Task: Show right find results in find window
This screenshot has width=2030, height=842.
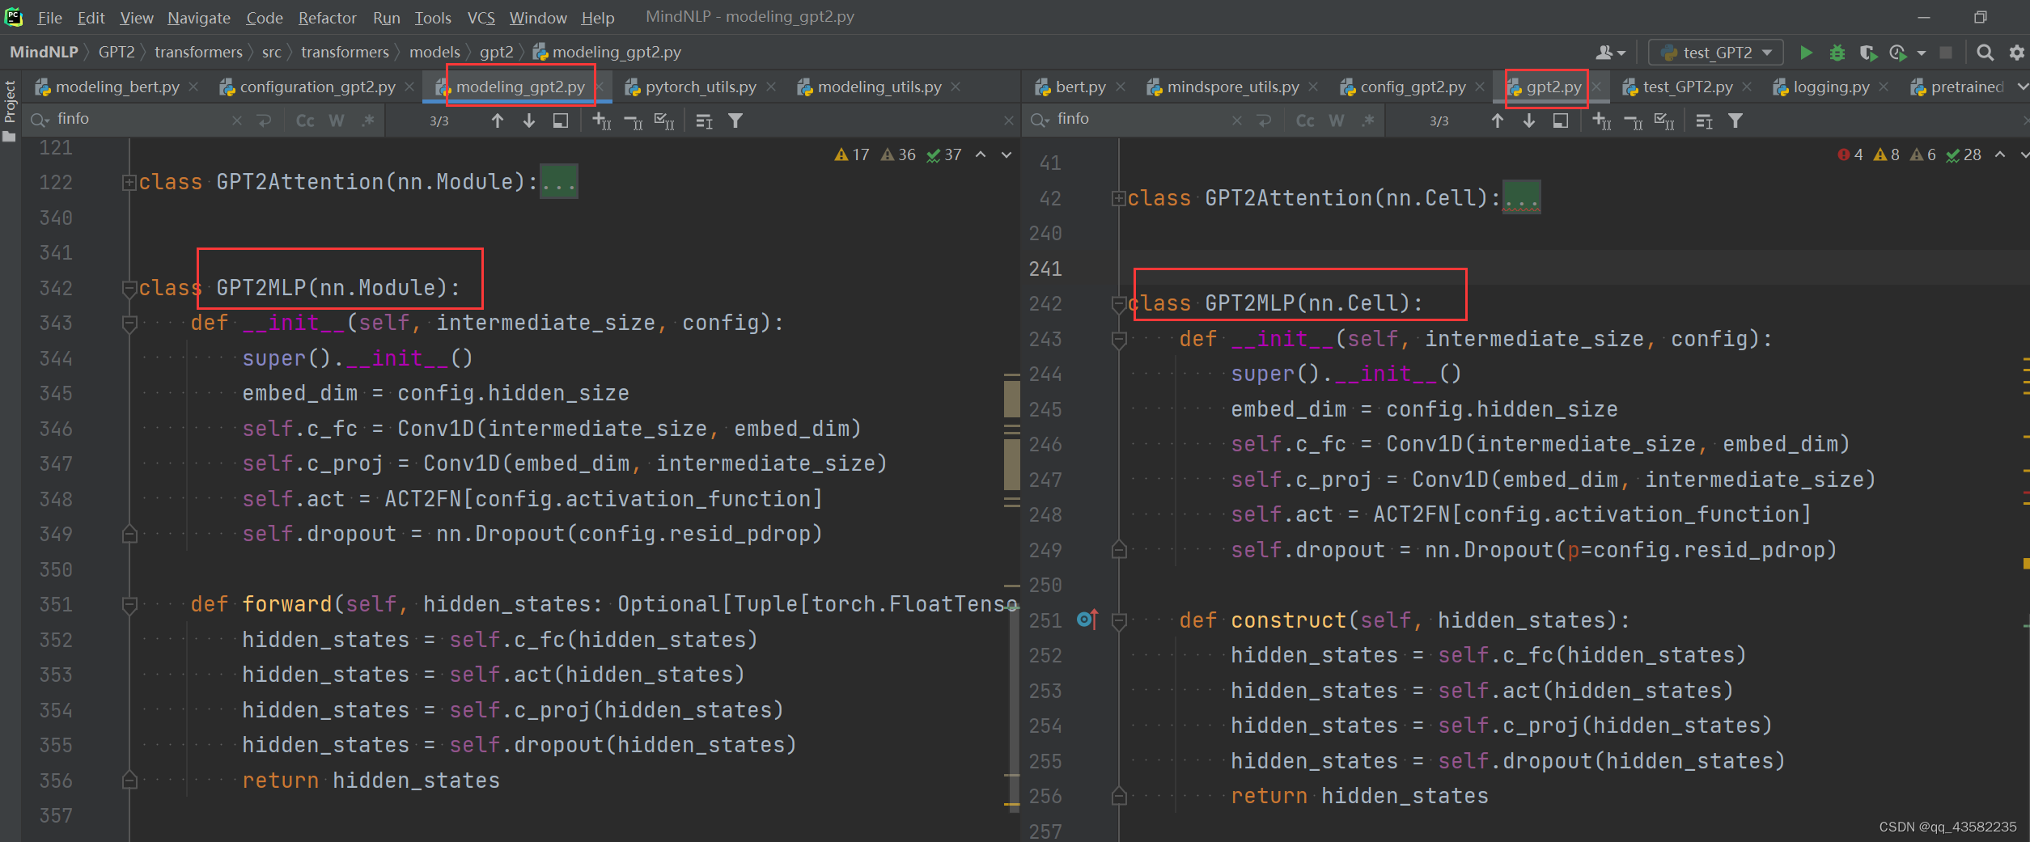Action: (x=1561, y=121)
